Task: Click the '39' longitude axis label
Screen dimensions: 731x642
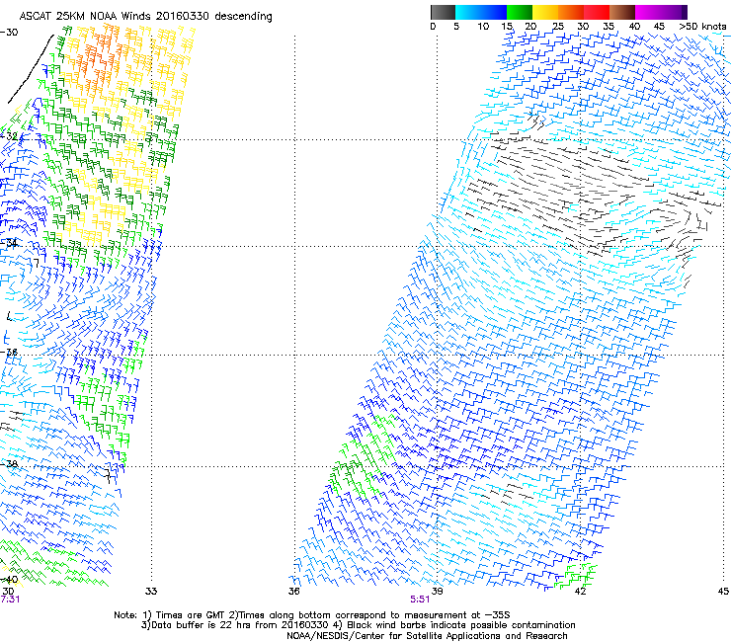Action: [437, 592]
